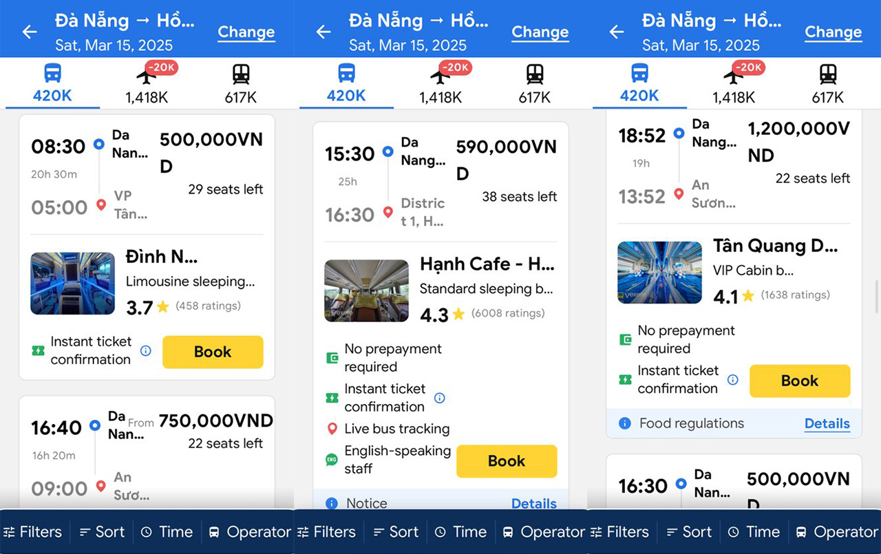Book the Hạnh Cafe 15:30 sleeper bus
This screenshot has width=881, height=554.
507,461
